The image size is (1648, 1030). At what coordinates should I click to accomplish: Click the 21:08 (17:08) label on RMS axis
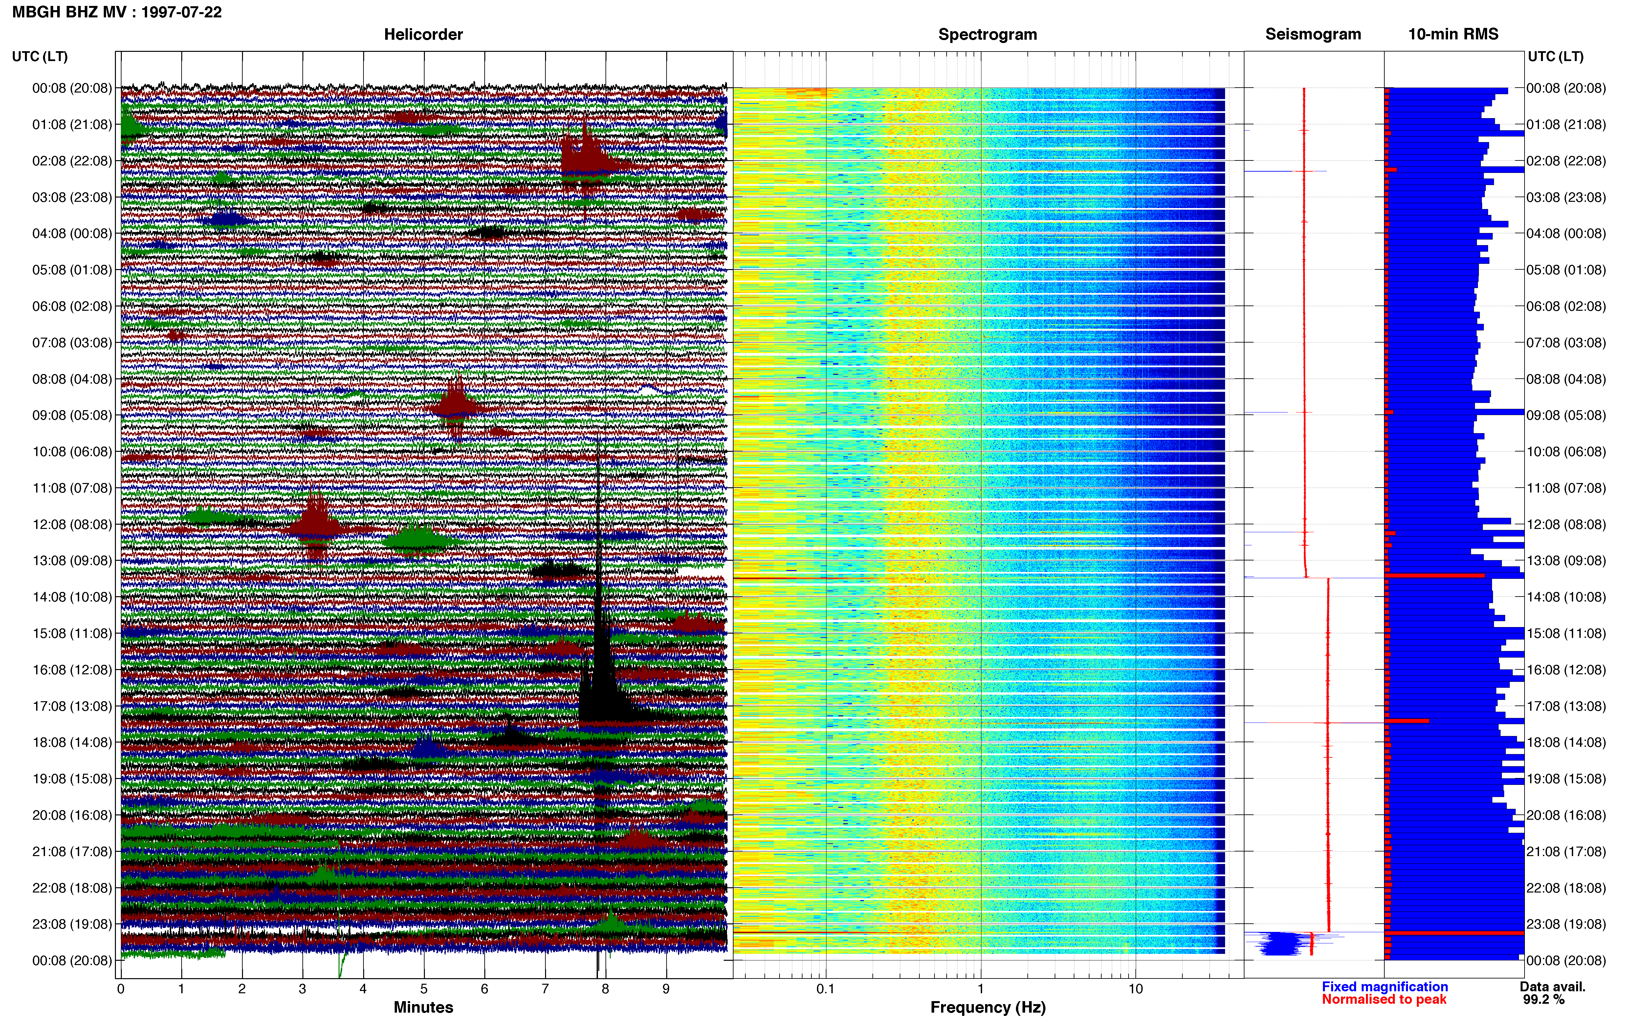(1566, 851)
